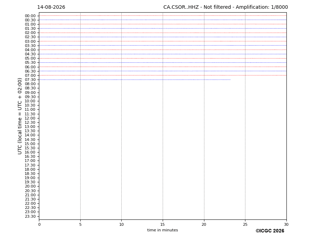Click the 'time in minutes' axis label
325x244 pixels.
163,230
